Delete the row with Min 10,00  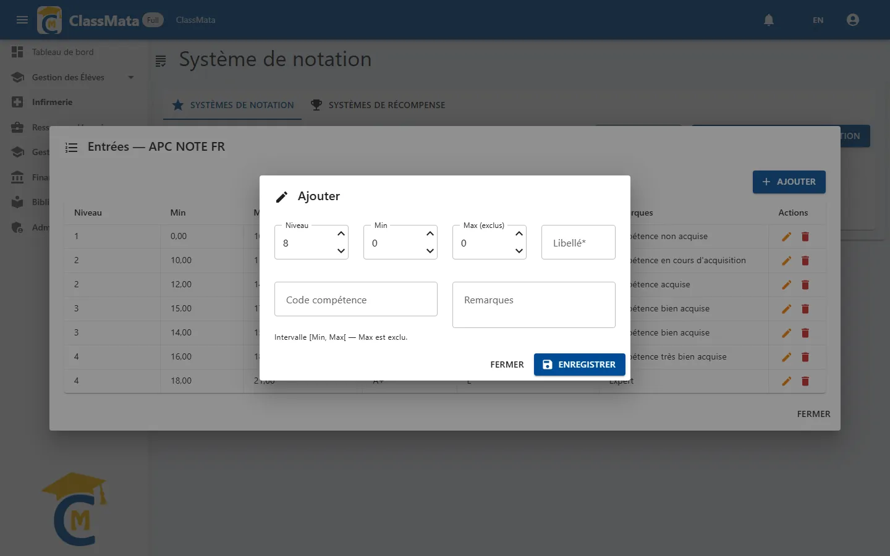(805, 261)
